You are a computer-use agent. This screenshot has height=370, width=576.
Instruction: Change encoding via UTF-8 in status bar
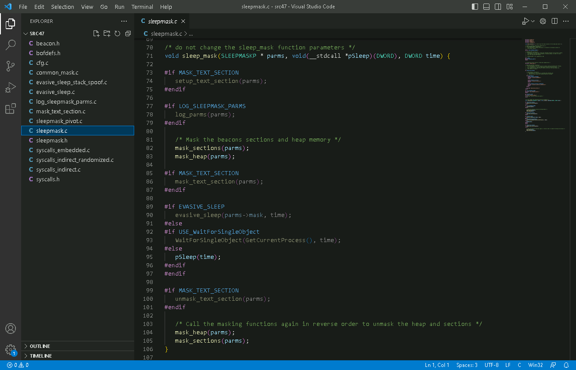pyautogui.click(x=491, y=365)
